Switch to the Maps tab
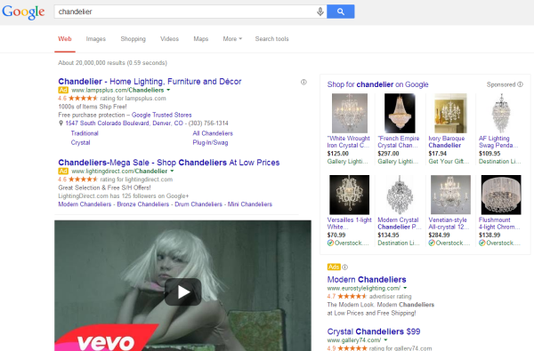The height and width of the screenshot is (351, 534). pyautogui.click(x=200, y=39)
